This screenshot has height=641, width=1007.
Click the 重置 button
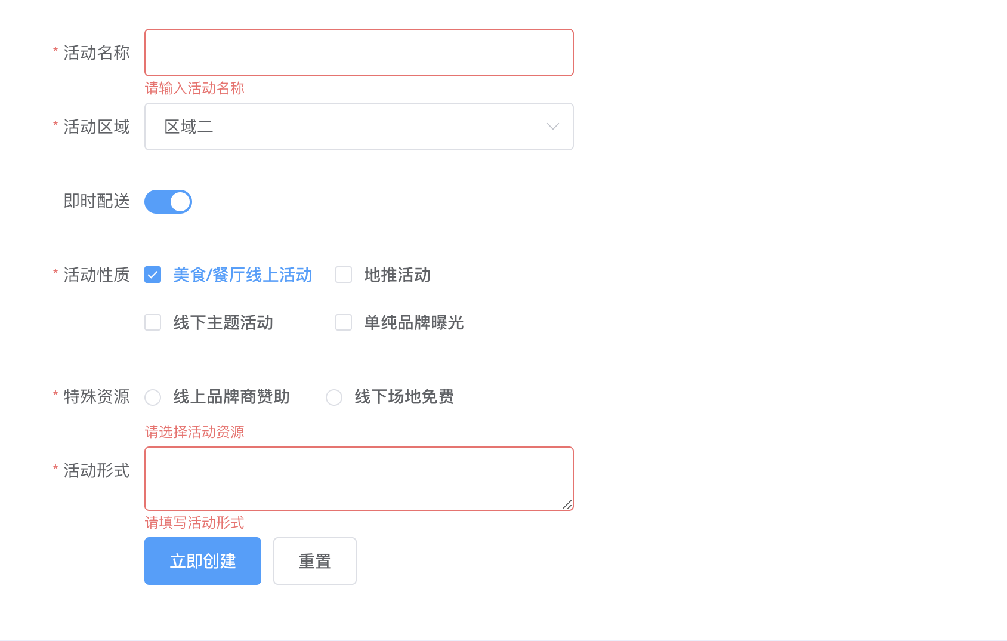click(x=315, y=561)
